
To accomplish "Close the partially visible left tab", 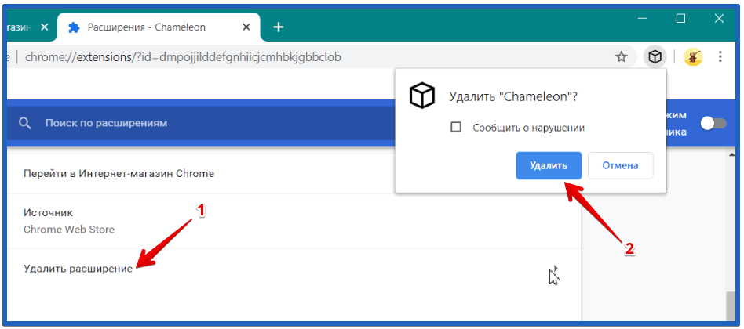I will 45,27.
